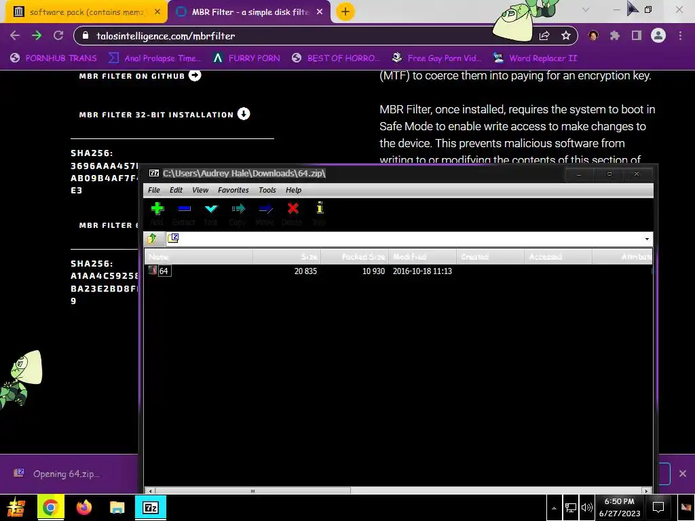Open the Favorites menu in 7-Zip

click(x=233, y=190)
